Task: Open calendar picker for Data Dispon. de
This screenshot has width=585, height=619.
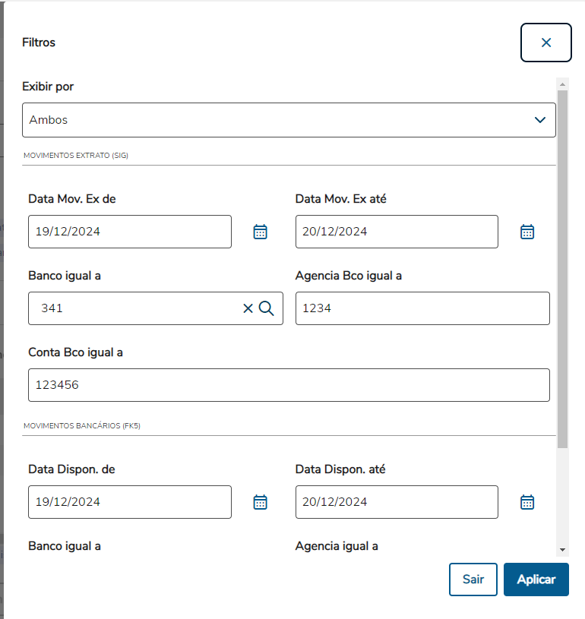Action: pyautogui.click(x=261, y=502)
